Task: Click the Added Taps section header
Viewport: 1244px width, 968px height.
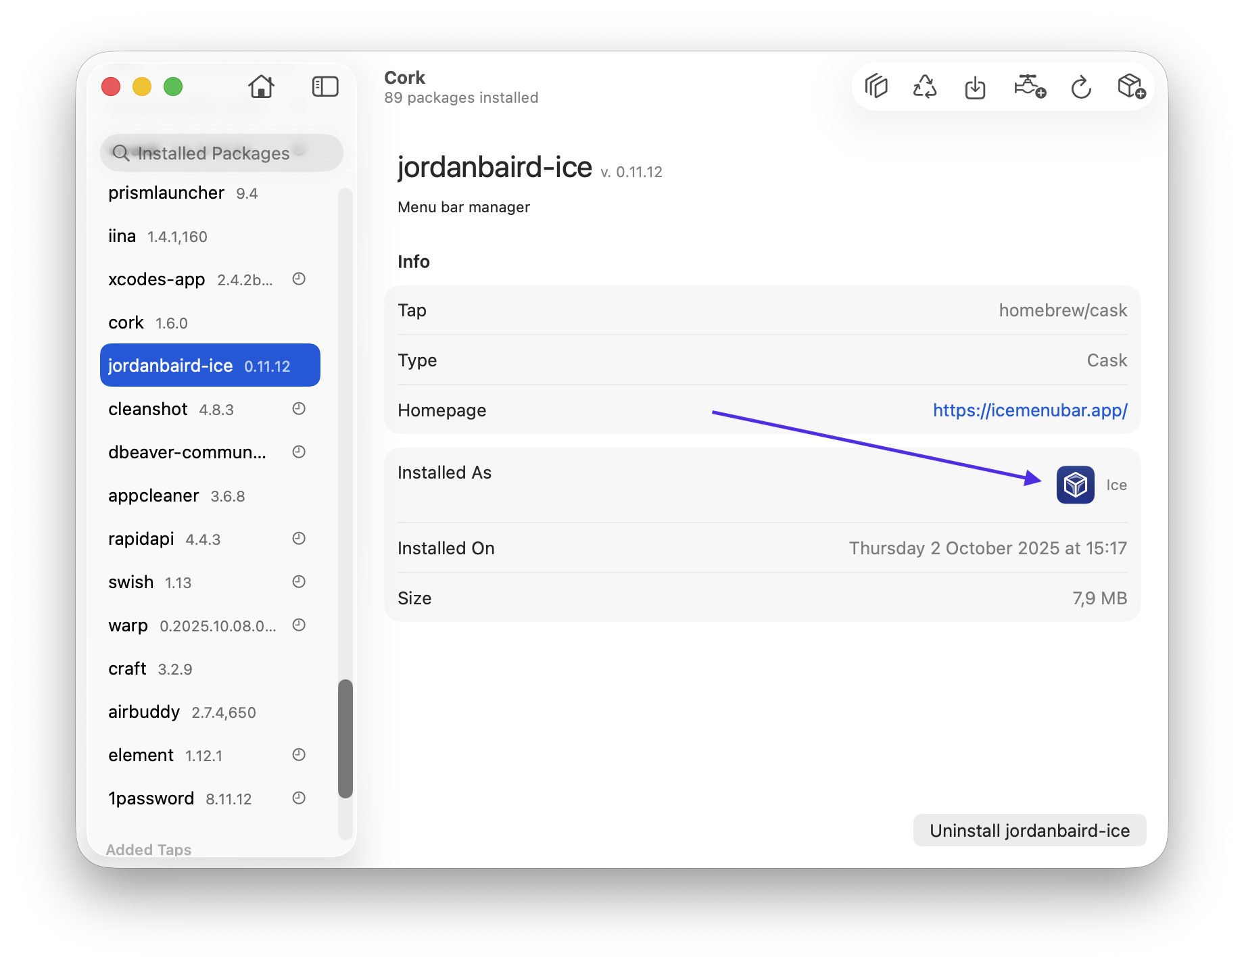Action: [149, 849]
